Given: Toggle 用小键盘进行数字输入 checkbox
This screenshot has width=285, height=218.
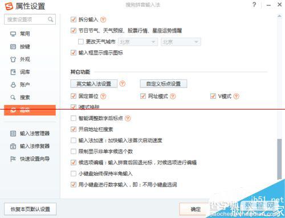Looking at the screenshot, I should point(74,185).
